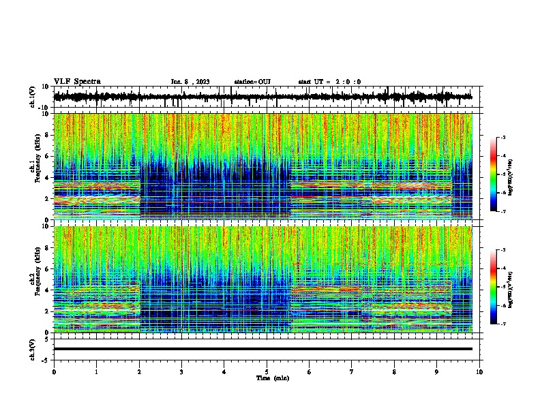This screenshot has height=417, width=540.
Task: Click the "8" kHz tick on ch.1 spectrogram axis
Action: 47,135
